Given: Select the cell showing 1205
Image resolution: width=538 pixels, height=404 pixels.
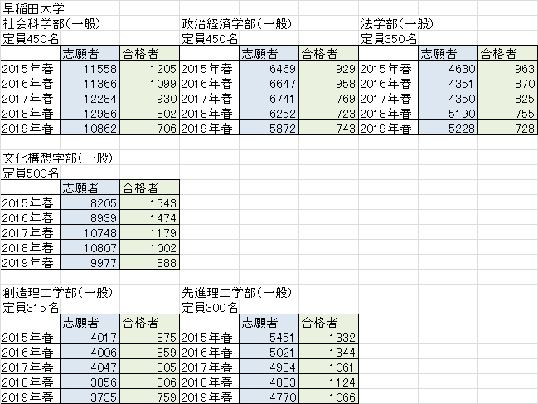Looking at the screenshot, I should pyautogui.click(x=149, y=68).
